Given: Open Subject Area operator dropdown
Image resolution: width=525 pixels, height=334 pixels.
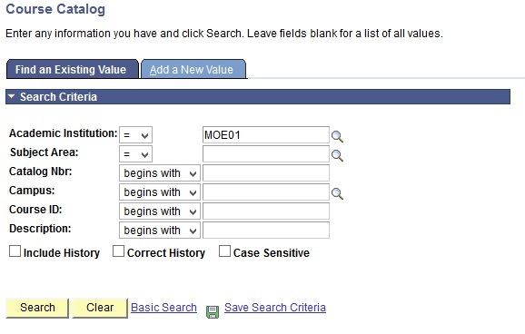Looking at the screenshot, I should 135,154.
